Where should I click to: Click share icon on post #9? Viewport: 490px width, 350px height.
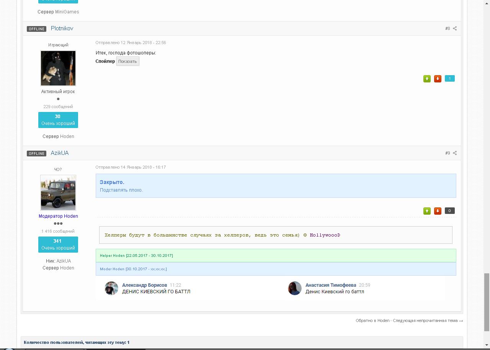(x=455, y=153)
